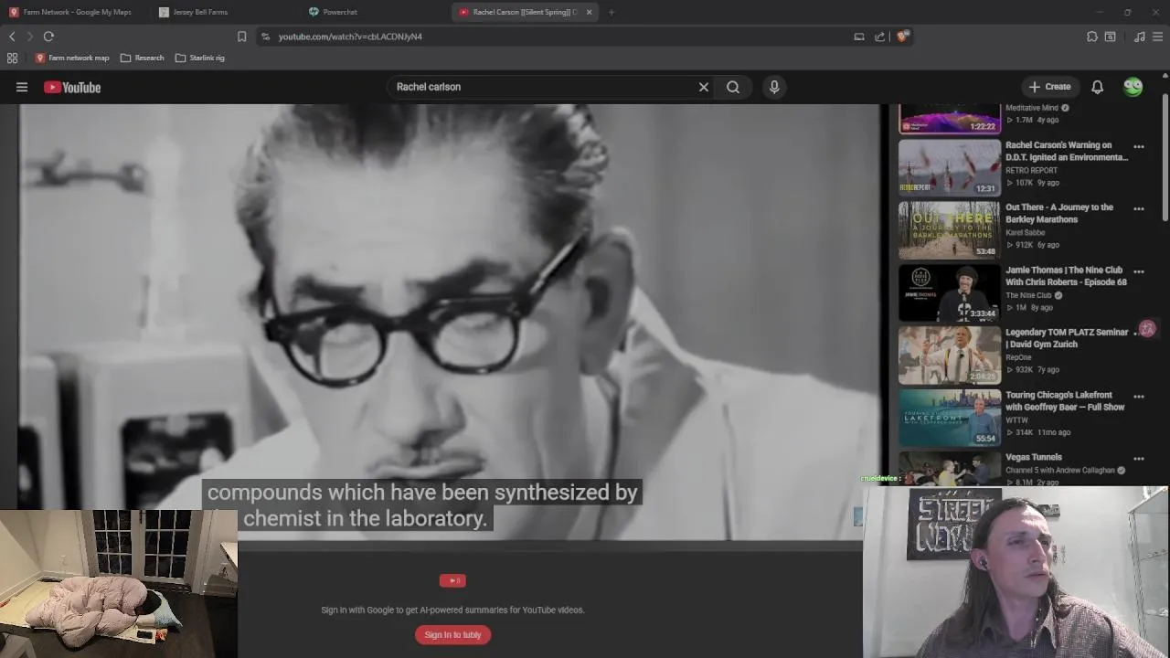This screenshot has height=658, width=1170.
Task: Open site settings icon beside URL
Action: coord(265,37)
